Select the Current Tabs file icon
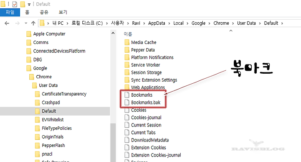Viewport: 301px width, 162px height. click(x=127, y=132)
